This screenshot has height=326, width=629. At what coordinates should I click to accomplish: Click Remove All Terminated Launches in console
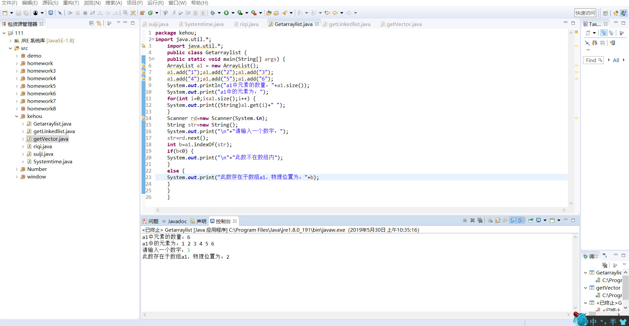click(x=480, y=220)
